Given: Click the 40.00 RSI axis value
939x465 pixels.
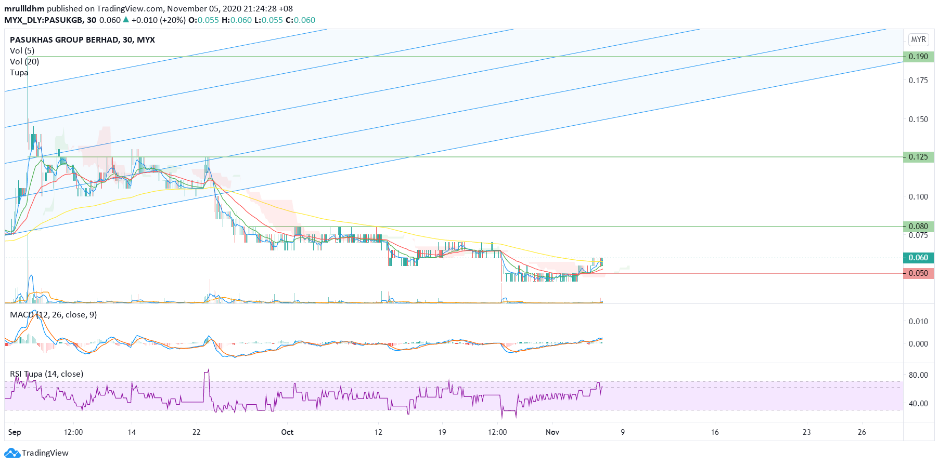Looking at the screenshot, I should (918, 404).
